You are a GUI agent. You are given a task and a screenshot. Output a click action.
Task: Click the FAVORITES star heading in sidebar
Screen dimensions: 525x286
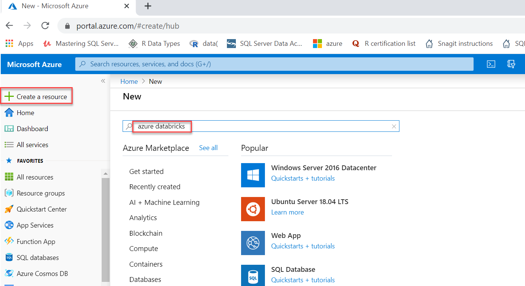point(25,161)
